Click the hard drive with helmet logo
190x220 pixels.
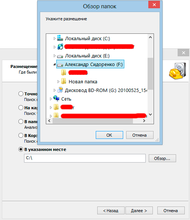(x=177, y=71)
